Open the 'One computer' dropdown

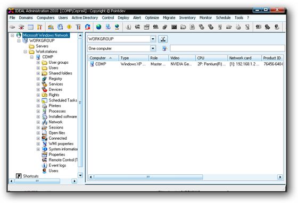pos(153,48)
